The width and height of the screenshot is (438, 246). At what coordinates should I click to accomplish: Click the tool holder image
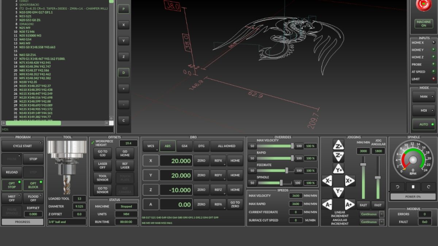67,167
